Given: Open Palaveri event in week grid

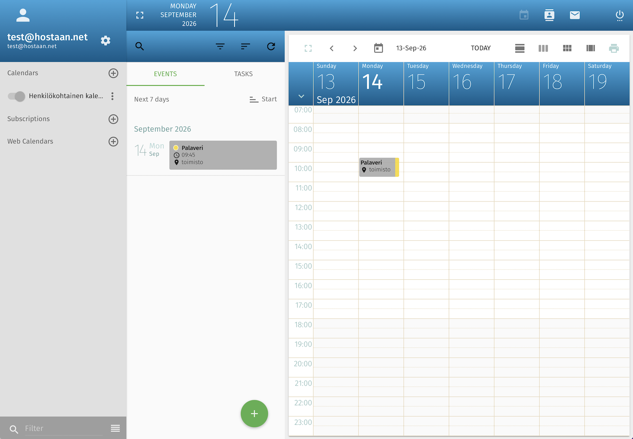Looking at the screenshot, I should point(379,167).
